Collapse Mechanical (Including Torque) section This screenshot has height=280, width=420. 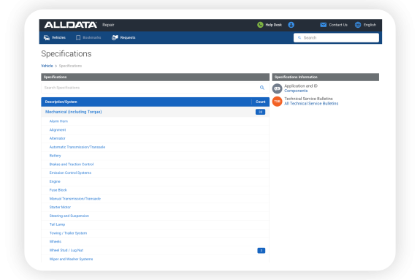73,112
